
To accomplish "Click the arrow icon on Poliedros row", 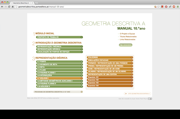I will tap(132, 57).
